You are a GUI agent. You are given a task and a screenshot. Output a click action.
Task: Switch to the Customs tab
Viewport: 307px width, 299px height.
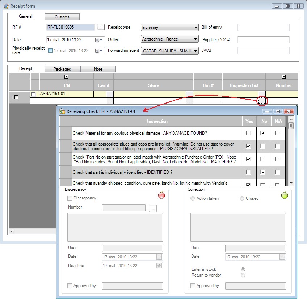tap(62, 17)
